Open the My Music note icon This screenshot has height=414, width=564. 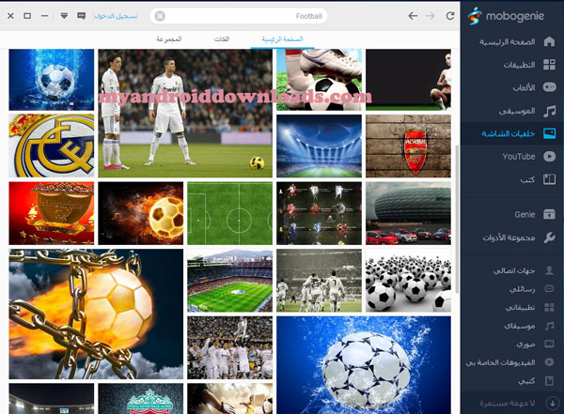549,326
